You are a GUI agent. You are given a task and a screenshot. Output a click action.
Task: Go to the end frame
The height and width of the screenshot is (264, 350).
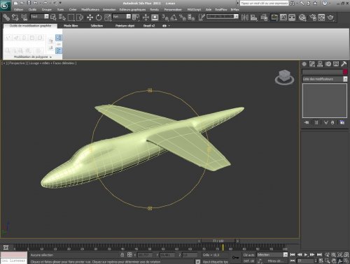319,255
